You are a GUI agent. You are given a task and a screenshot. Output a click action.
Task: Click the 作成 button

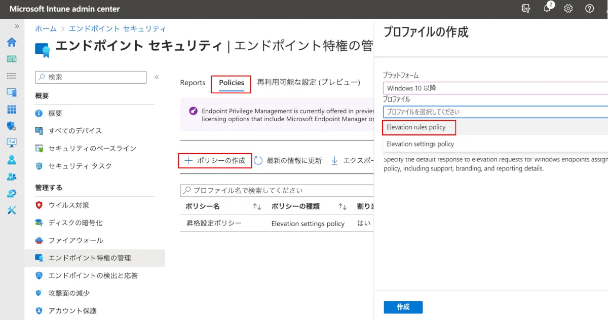tap(403, 307)
